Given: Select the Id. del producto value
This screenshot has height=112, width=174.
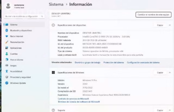Looking at the screenshot, I should [95, 48].
